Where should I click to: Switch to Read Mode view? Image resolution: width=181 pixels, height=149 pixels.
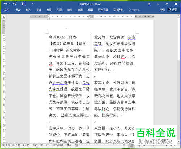124,145
